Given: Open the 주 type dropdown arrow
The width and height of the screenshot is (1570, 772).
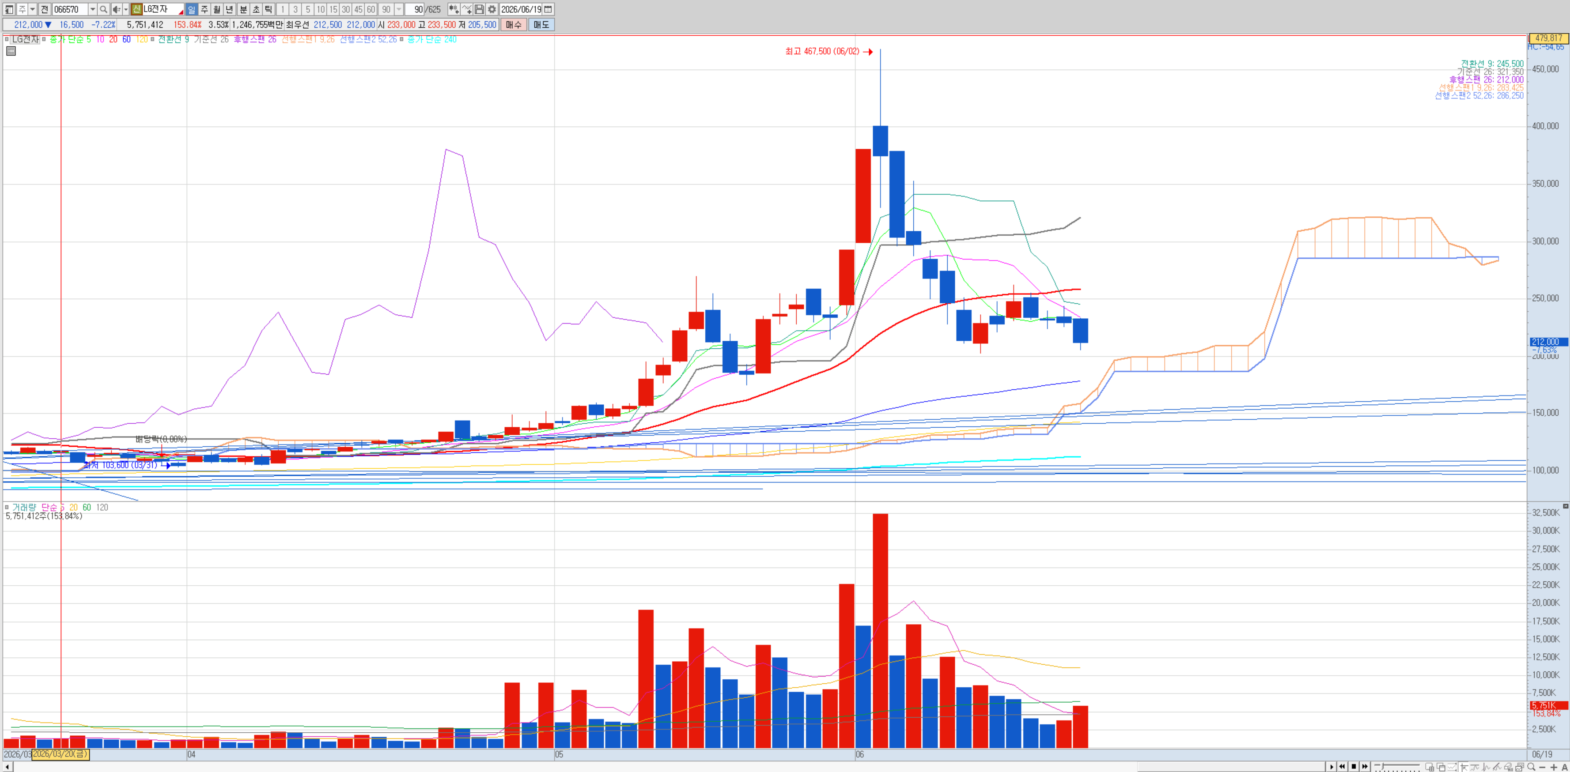Looking at the screenshot, I should [33, 9].
